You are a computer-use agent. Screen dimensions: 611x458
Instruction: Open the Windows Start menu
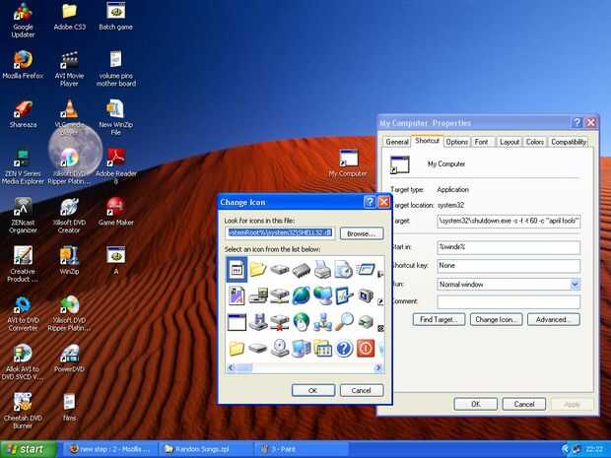pyautogui.click(x=28, y=449)
